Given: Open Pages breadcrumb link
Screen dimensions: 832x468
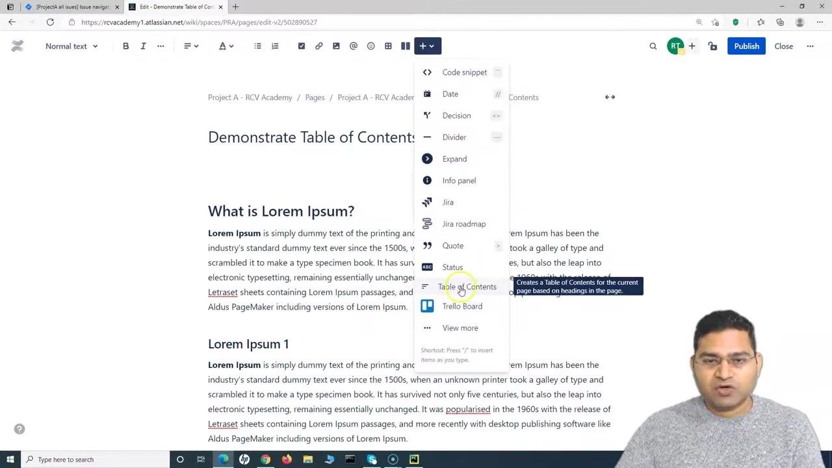Looking at the screenshot, I should [x=315, y=97].
